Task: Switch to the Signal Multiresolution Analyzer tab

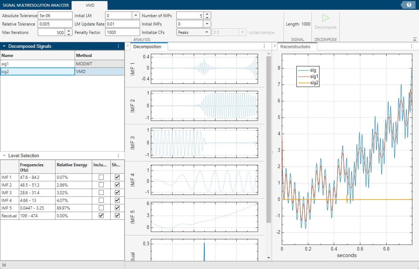Action: 36,5
